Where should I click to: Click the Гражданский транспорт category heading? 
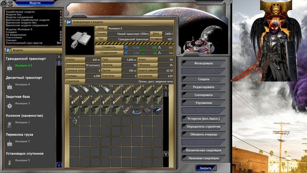point(26,59)
